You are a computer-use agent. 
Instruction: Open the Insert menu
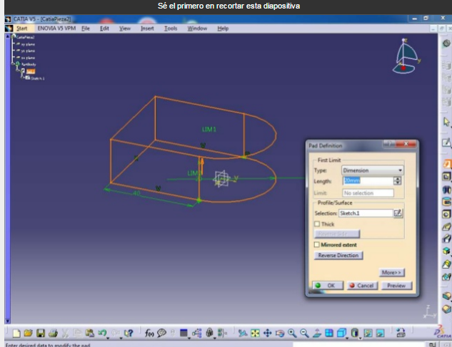(147, 29)
